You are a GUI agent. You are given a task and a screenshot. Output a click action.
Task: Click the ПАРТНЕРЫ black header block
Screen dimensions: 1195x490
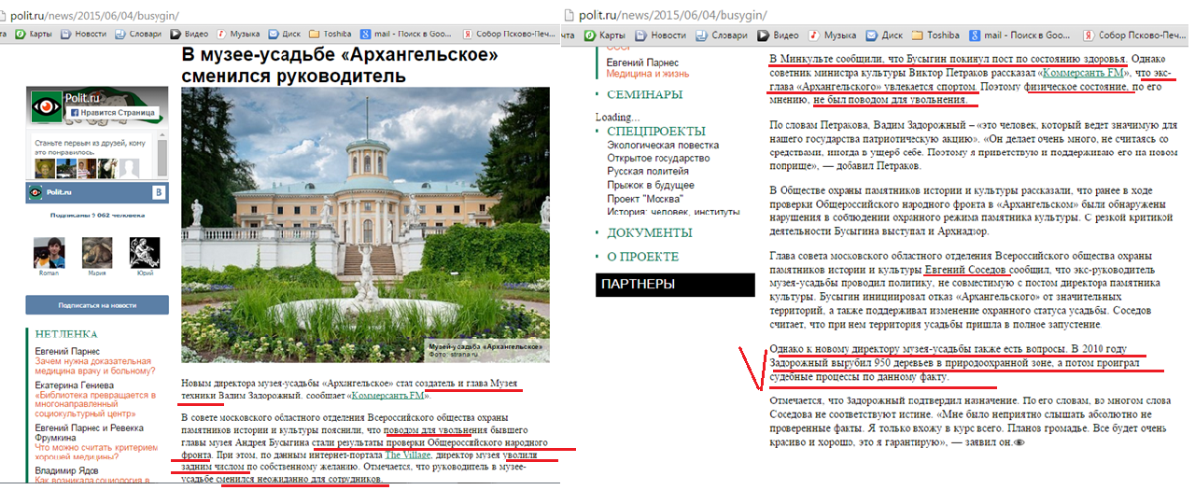pos(674,285)
